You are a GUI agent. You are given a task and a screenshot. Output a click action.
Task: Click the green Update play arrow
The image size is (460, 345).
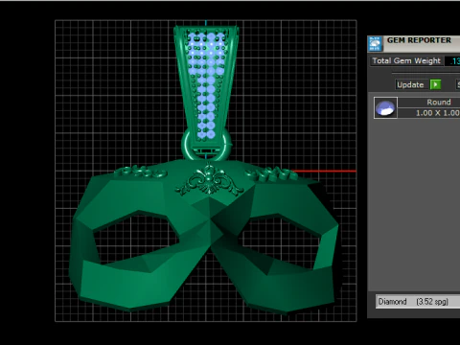point(435,84)
